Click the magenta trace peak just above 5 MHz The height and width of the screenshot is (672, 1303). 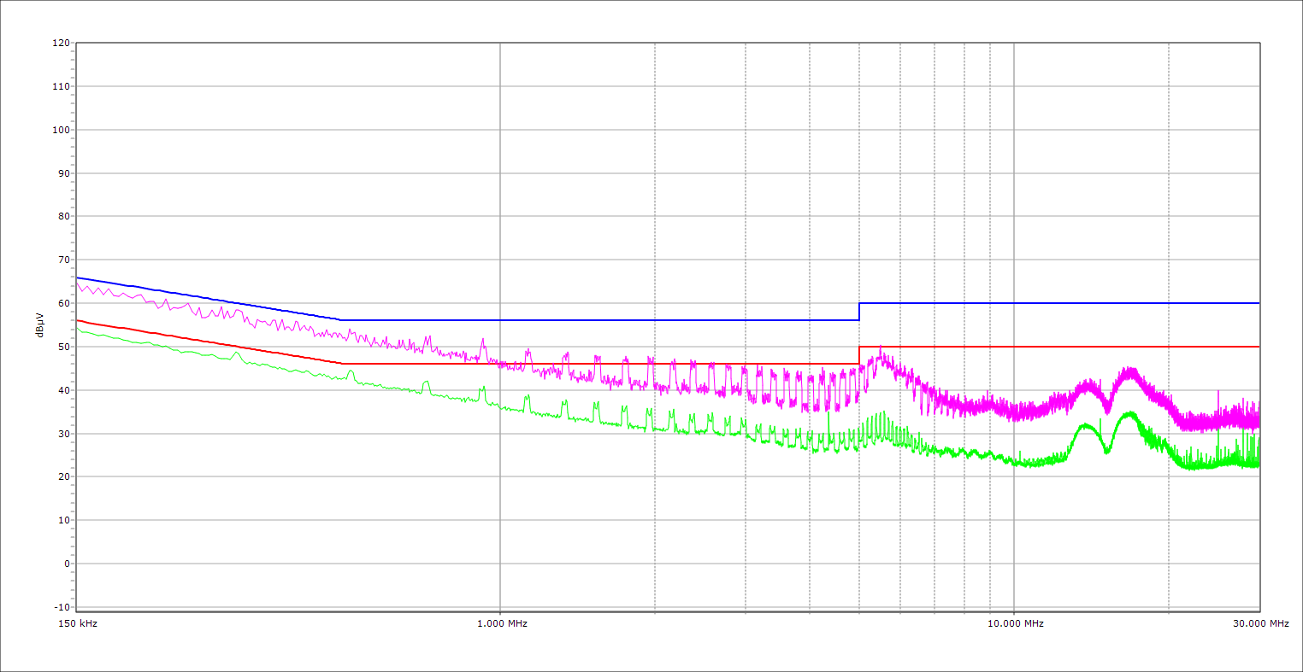pos(880,348)
